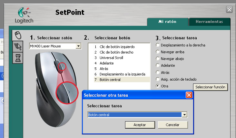Image resolution: width=236 pixels, height=138 pixels.
Task: Close the SetPoint window
Action: coord(229,9)
